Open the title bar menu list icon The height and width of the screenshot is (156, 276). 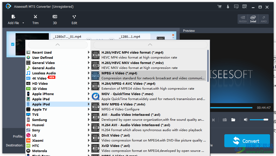click(x=245, y=7)
